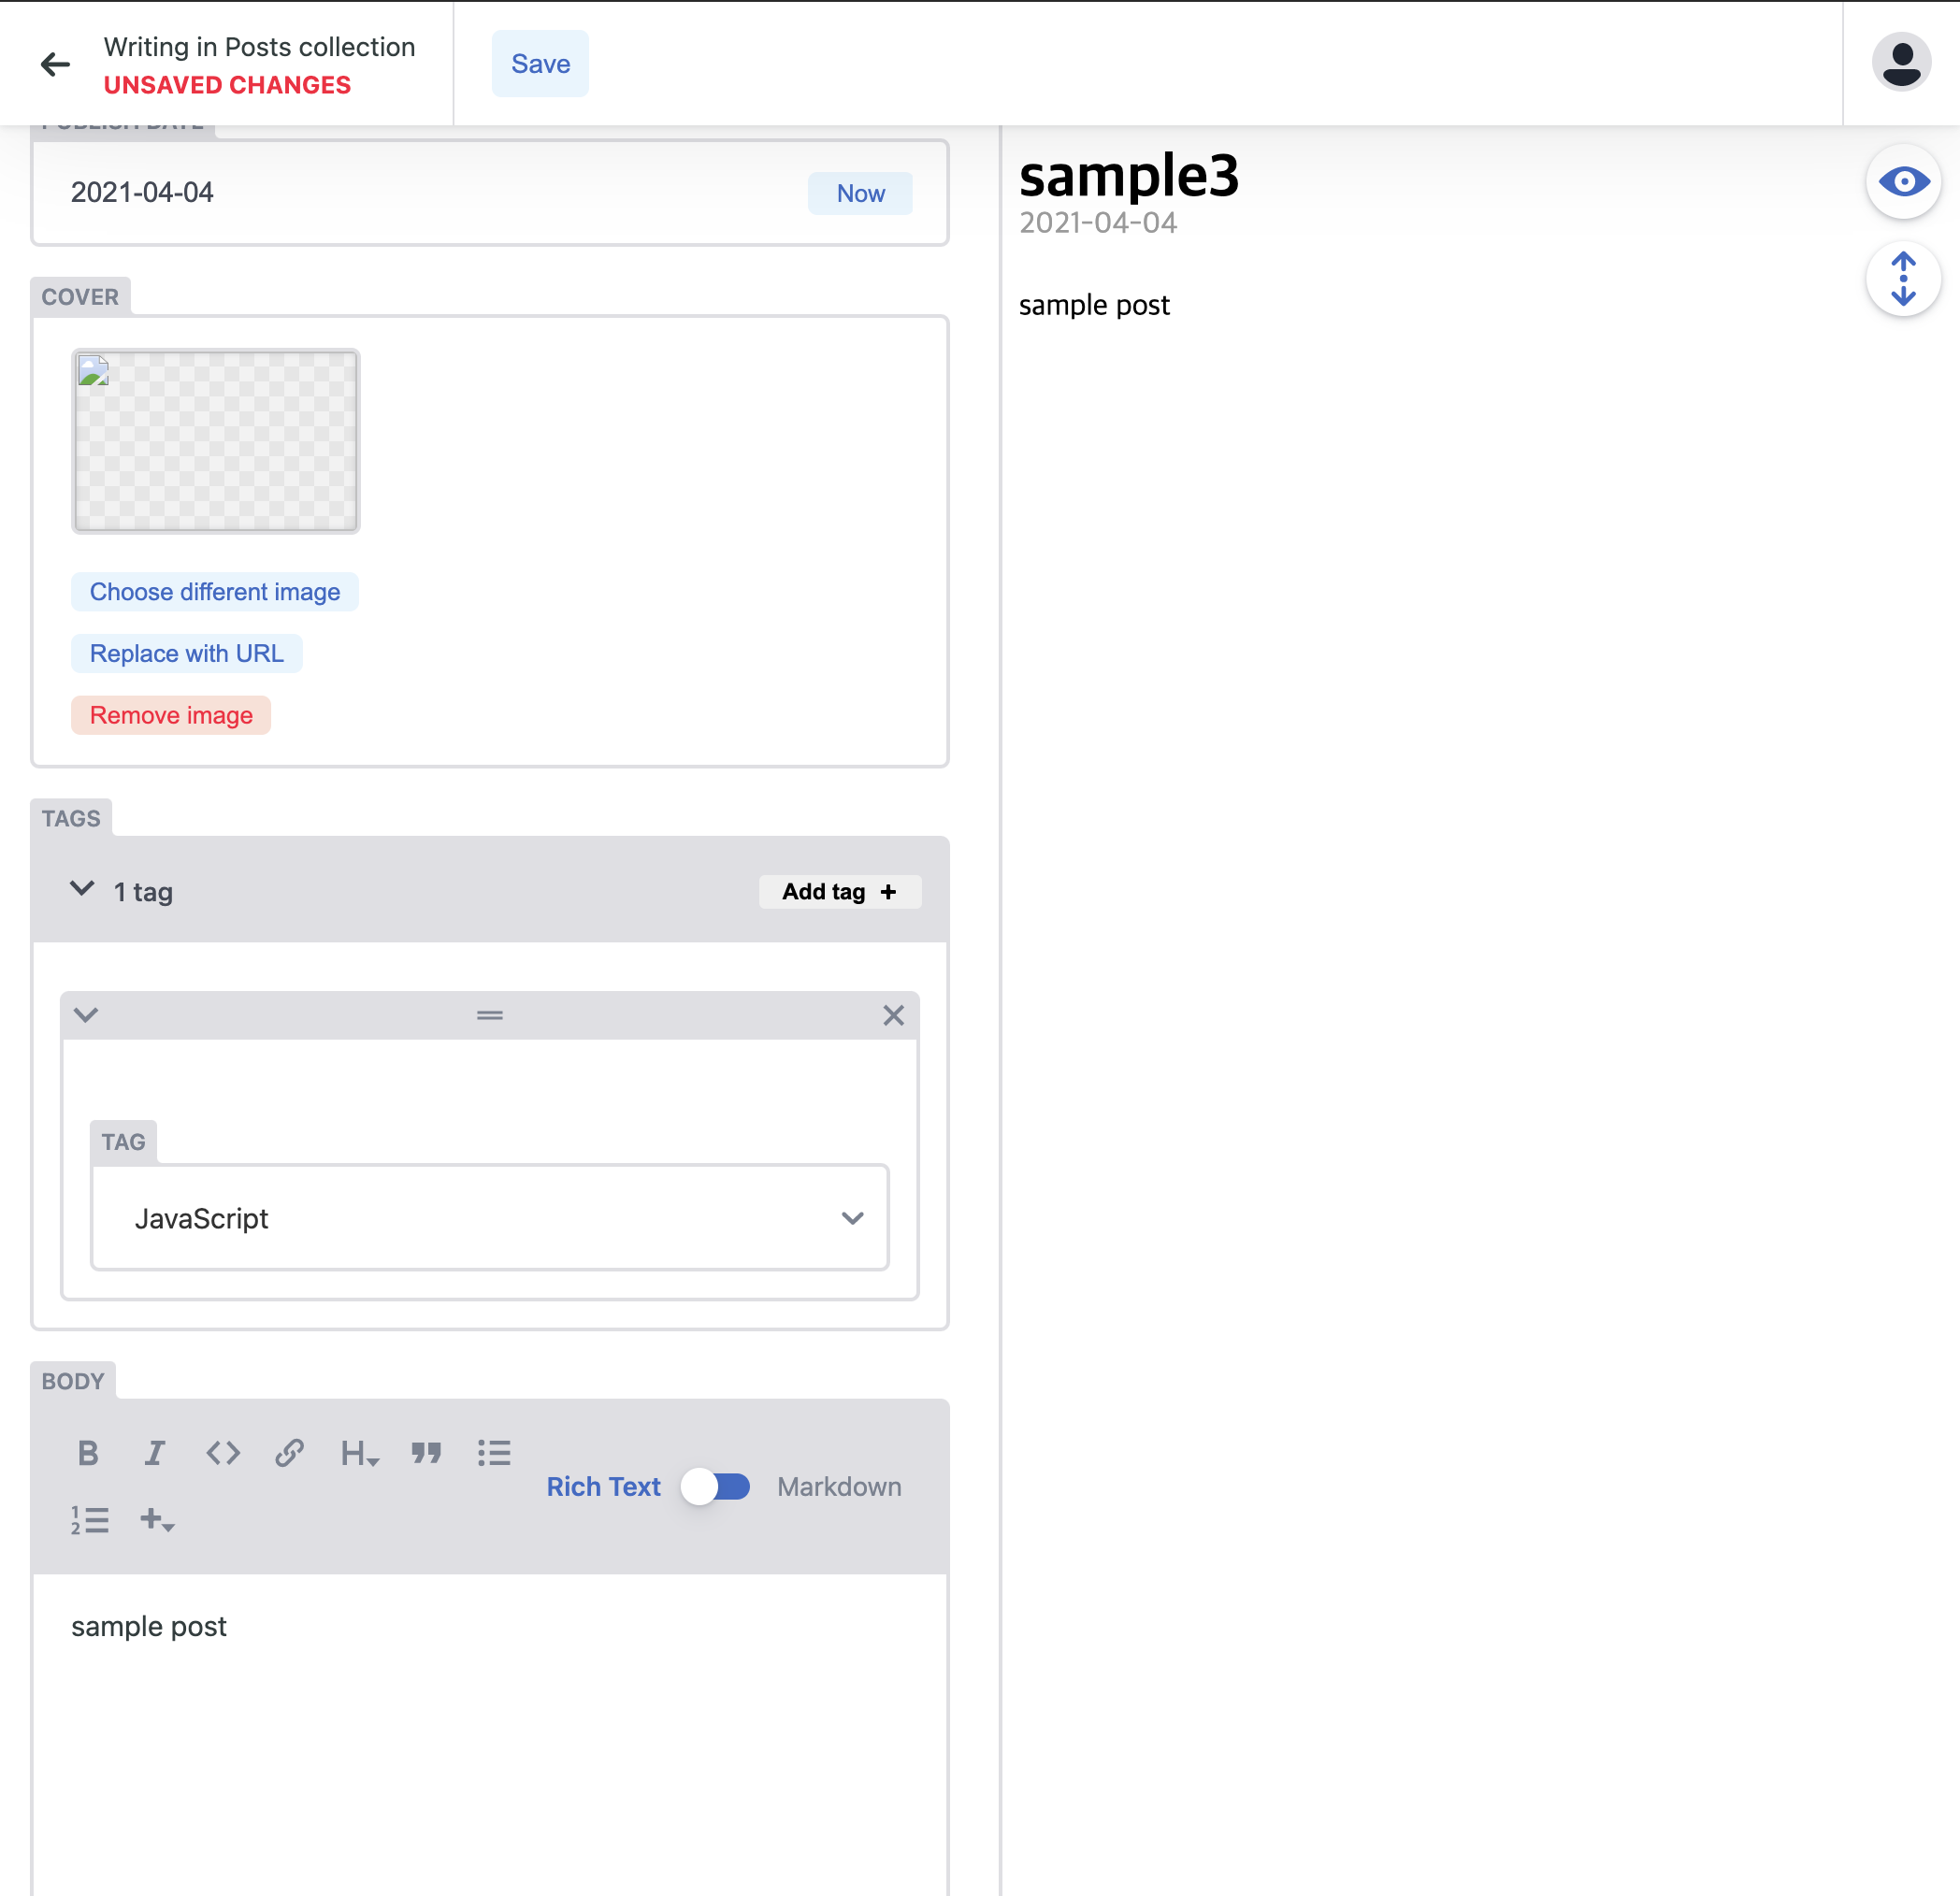Click the cover image thumbnail
The image size is (1960, 1896).
(x=216, y=441)
